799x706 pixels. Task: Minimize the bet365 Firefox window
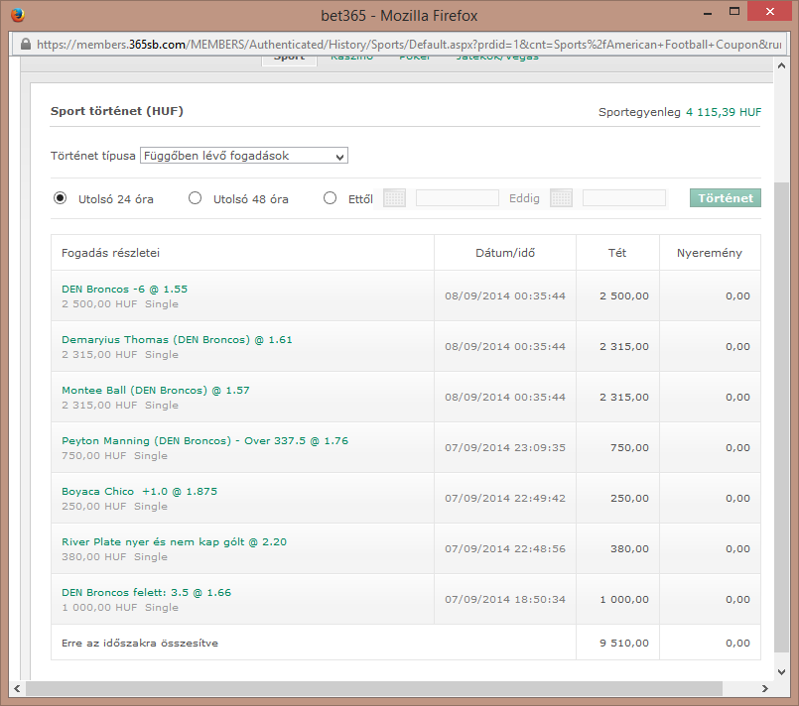pyautogui.click(x=708, y=13)
